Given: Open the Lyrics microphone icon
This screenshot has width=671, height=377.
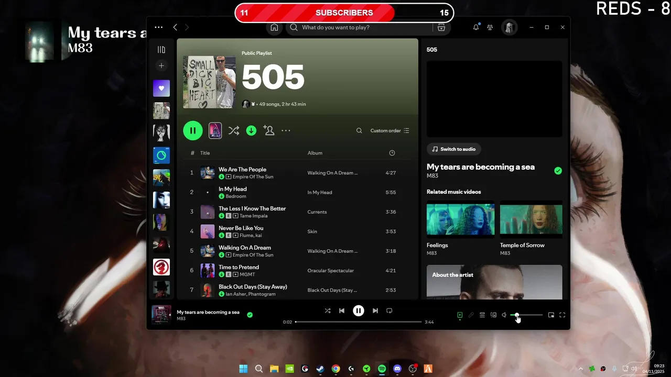Looking at the screenshot, I should [471, 315].
